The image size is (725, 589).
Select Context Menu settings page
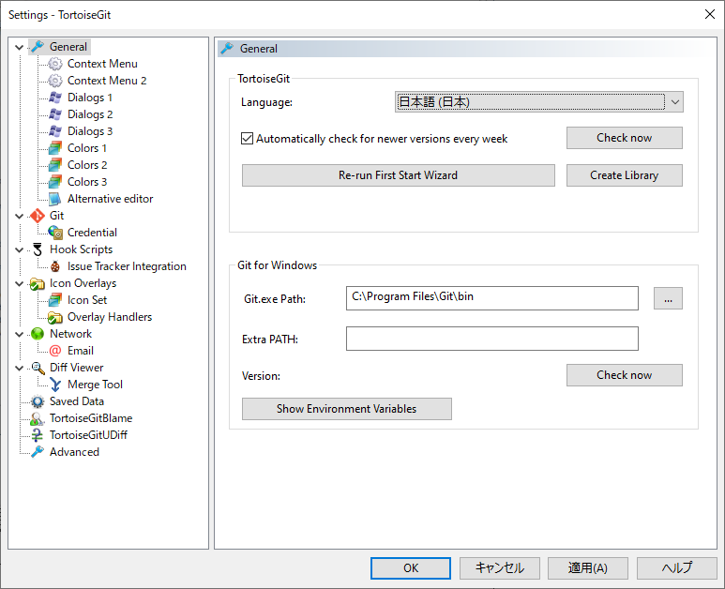(x=102, y=64)
